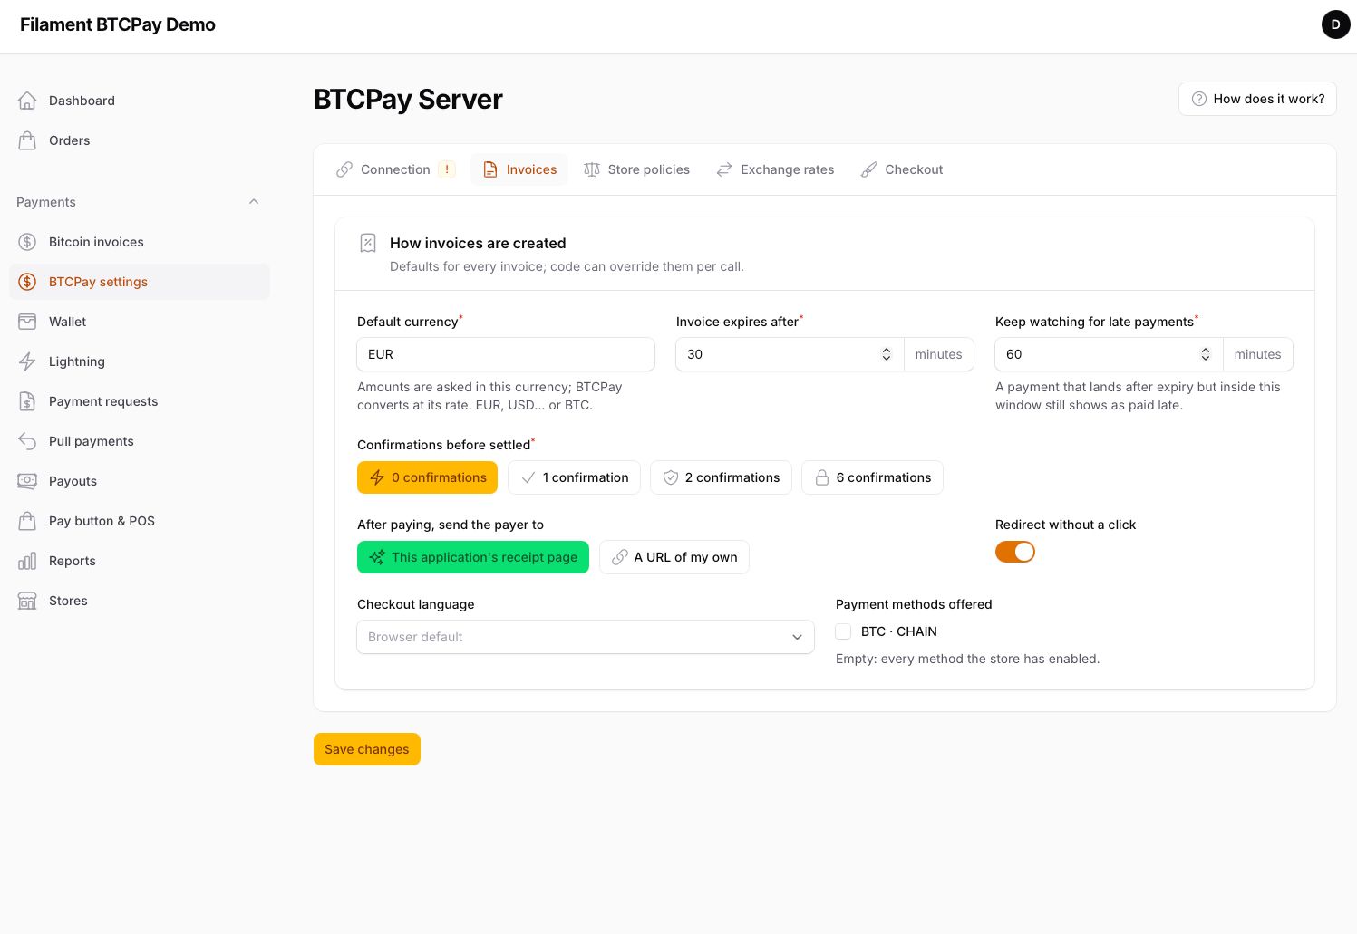The image size is (1357, 934).
Task: Click the Connection tab warning badge
Action: tap(447, 169)
